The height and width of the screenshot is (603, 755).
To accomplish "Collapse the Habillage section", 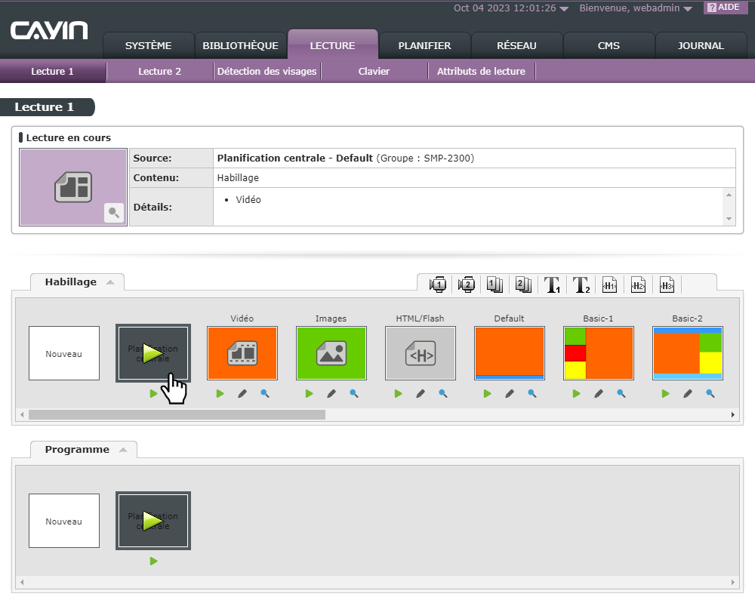I will click(x=110, y=282).
